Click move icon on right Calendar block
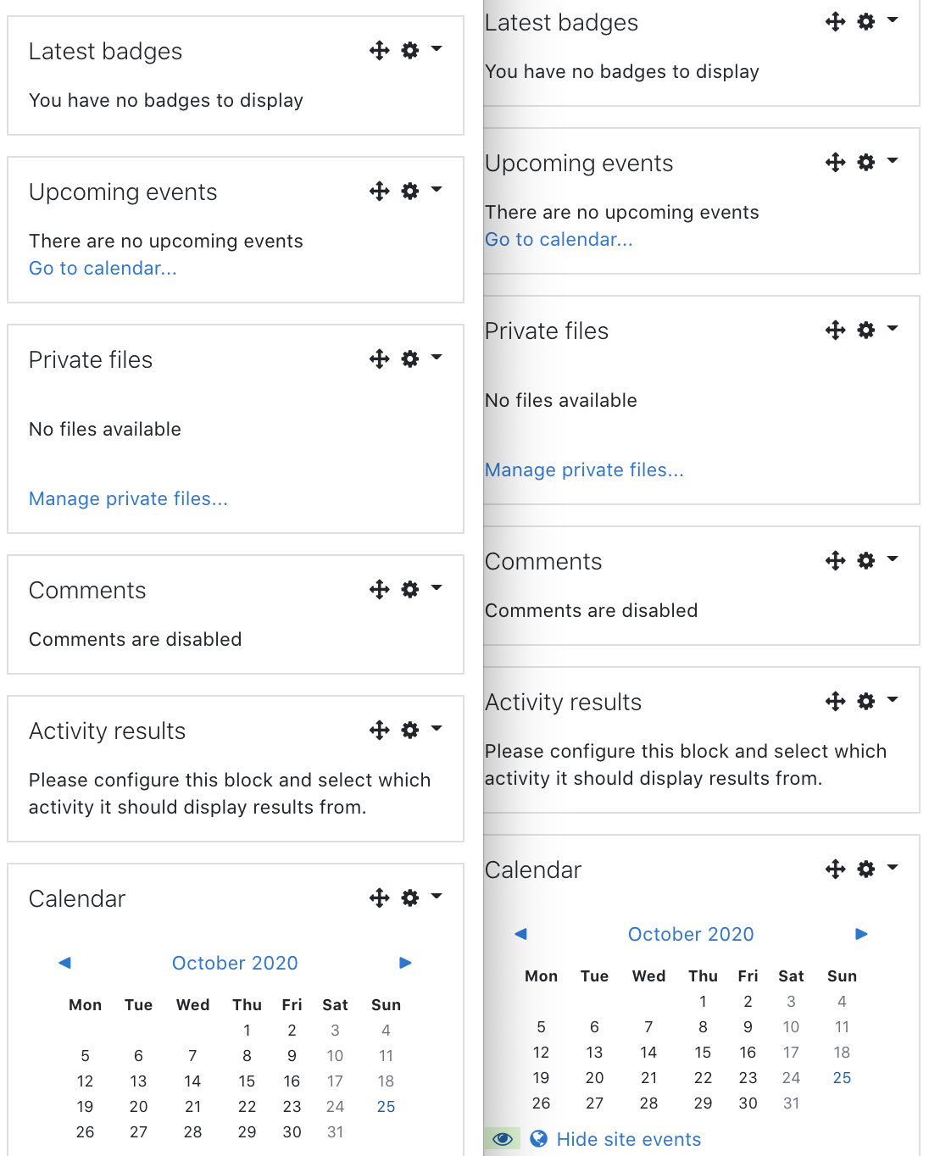929x1156 pixels. (x=835, y=870)
